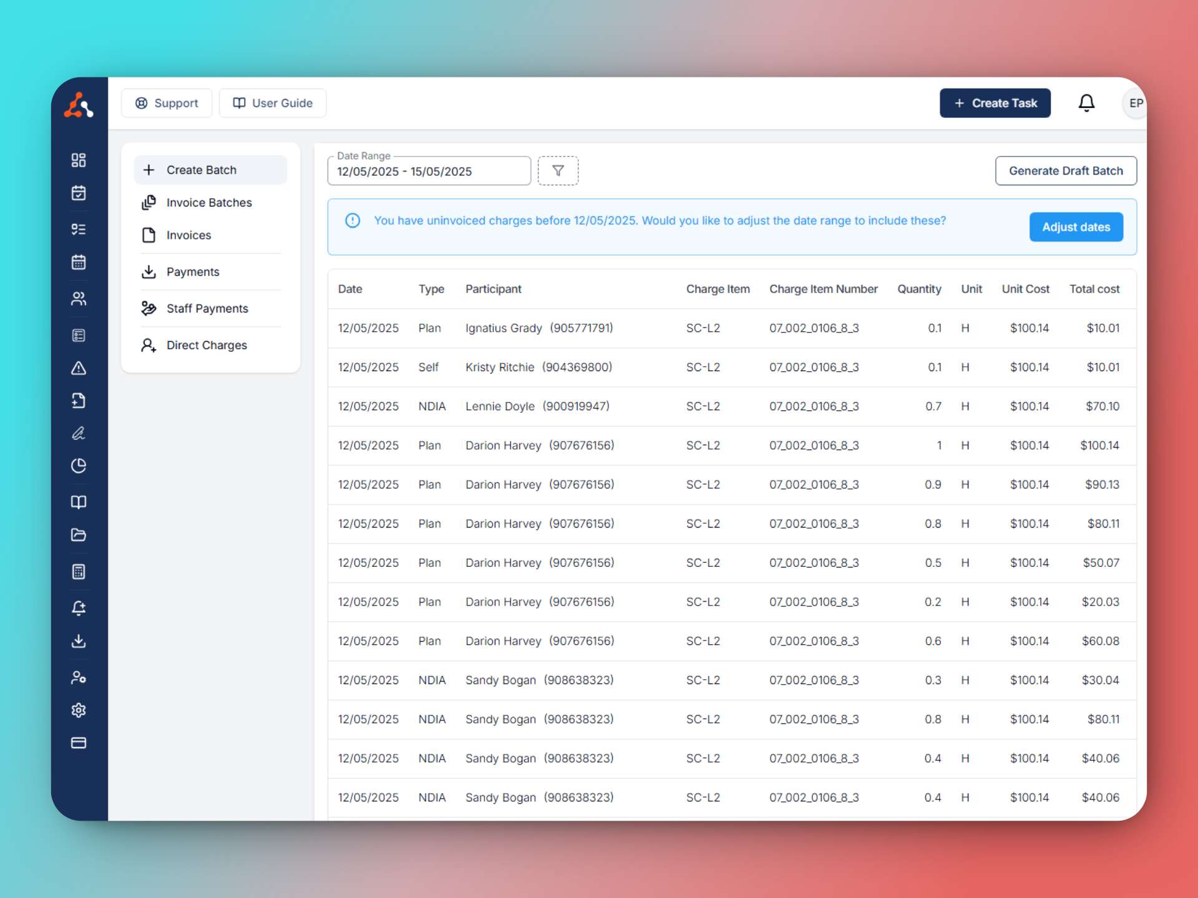Switch to the Invoice Batches section
Screen dimensions: 1198x898
pyautogui.click(x=208, y=202)
